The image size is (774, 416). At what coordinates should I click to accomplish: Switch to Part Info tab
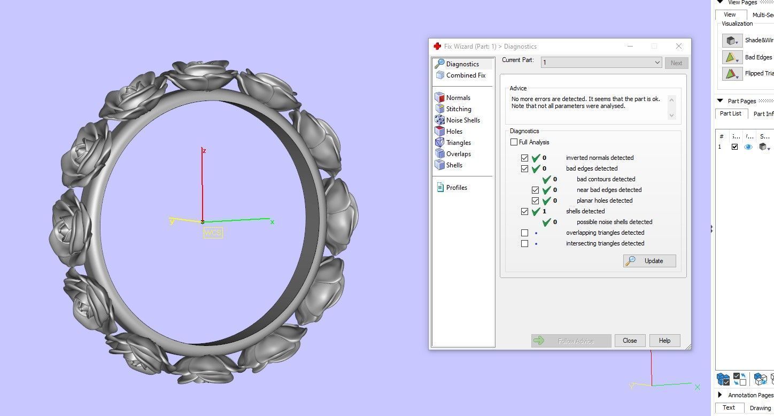pyautogui.click(x=763, y=114)
